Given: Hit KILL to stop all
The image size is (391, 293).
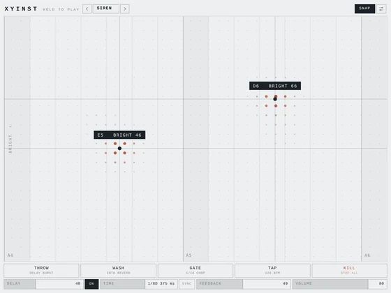Looking at the screenshot, I should click(349, 271).
